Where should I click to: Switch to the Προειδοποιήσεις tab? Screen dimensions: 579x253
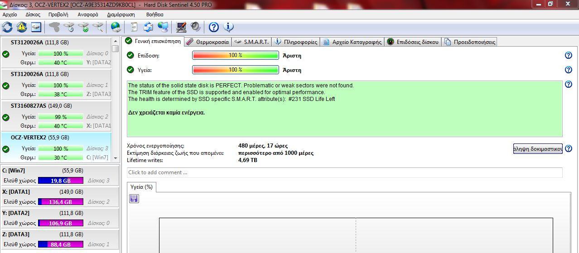(470, 42)
